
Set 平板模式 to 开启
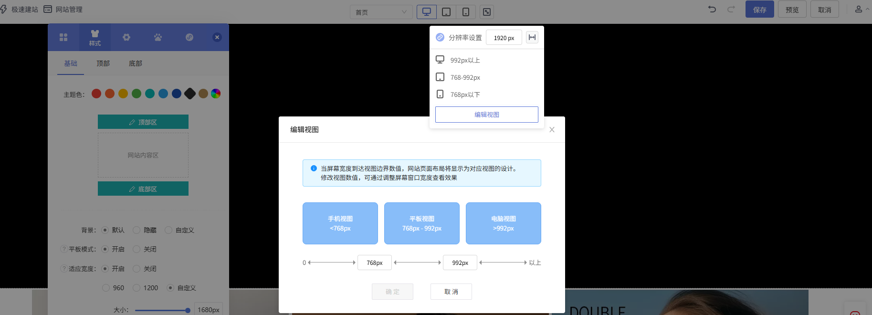pyautogui.click(x=105, y=249)
